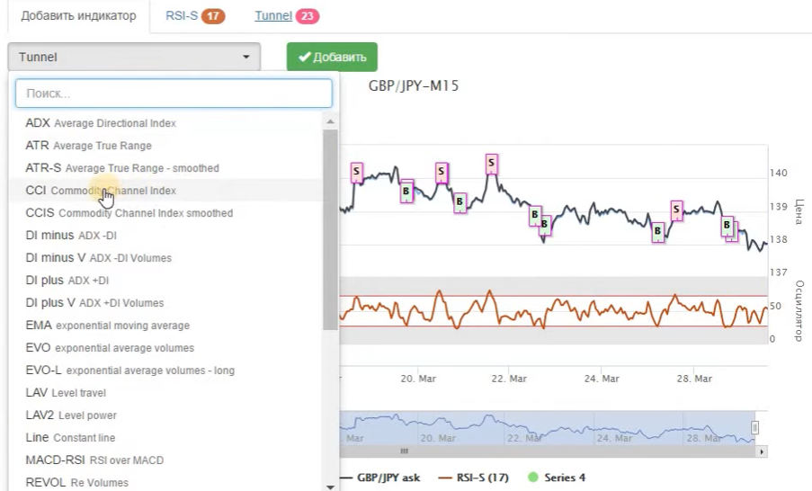
Task: Select EVO-L exponential average volumes long
Action: tap(165, 370)
